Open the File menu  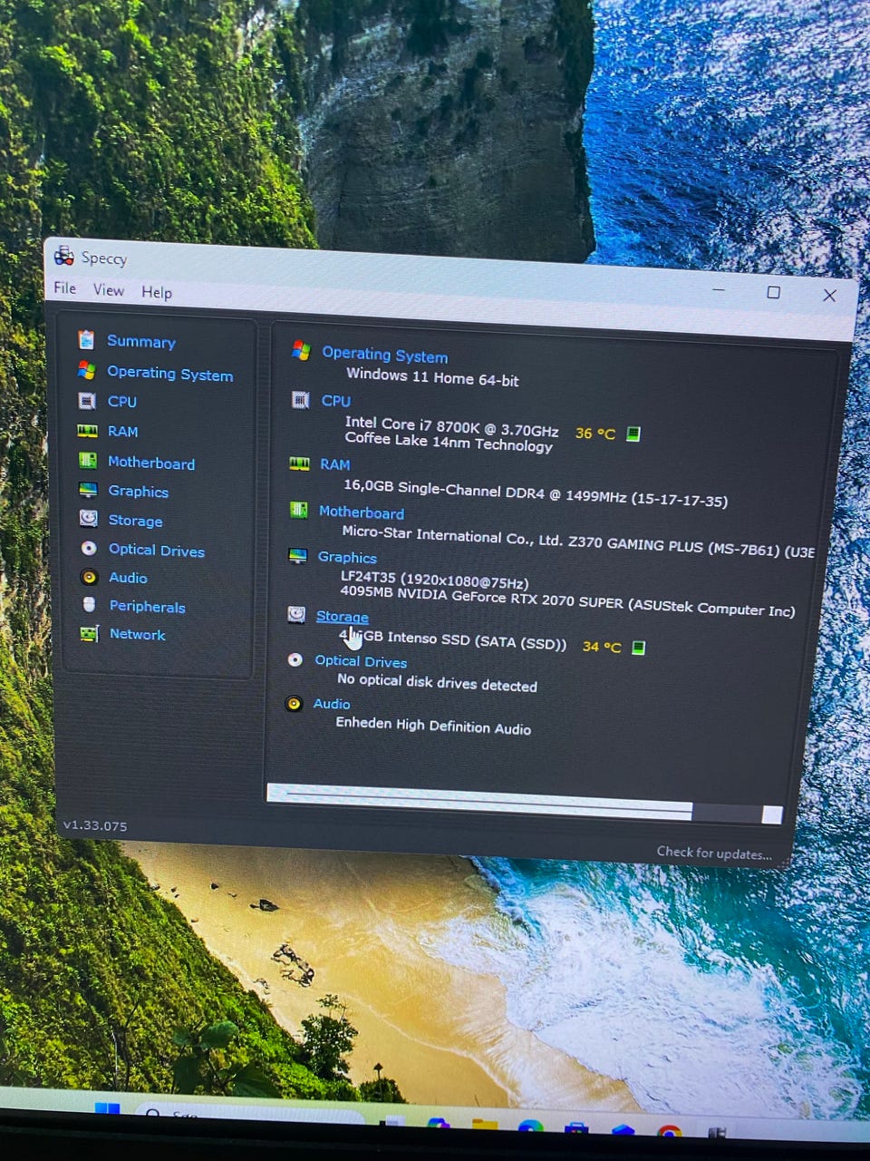coord(64,288)
